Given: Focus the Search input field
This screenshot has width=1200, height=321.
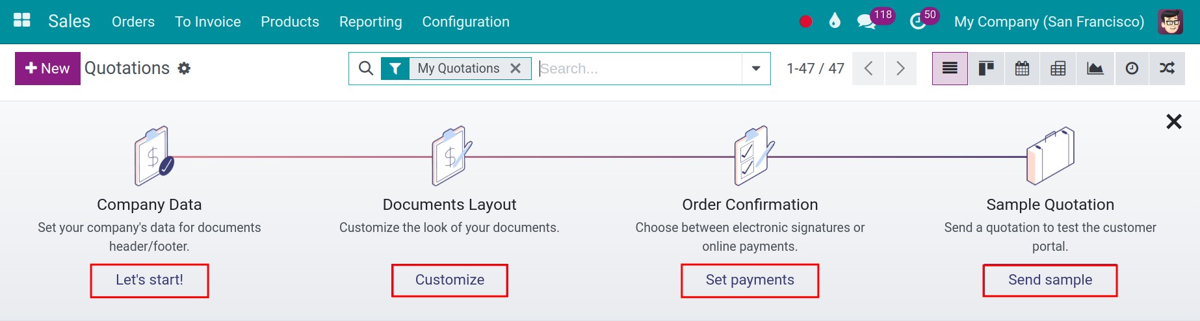Looking at the screenshot, I should tap(639, 68).
